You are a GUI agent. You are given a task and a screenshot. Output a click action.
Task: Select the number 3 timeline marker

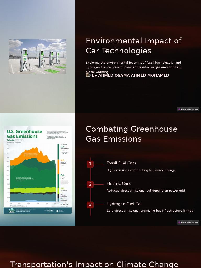pyautogui.click(x=90, y=205)
